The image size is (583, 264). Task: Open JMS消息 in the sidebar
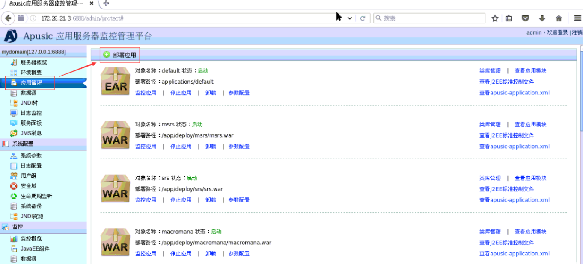click(31, 133)
